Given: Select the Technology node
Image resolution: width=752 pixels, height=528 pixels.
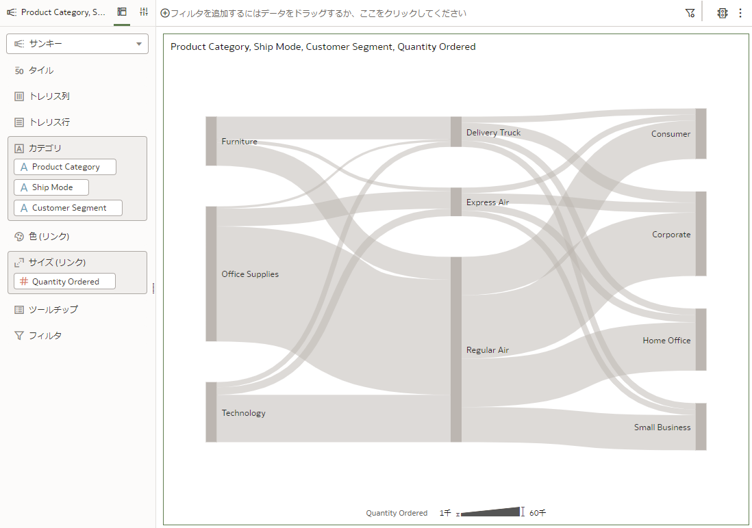Looking at the screenshot, I should point(211,412).
